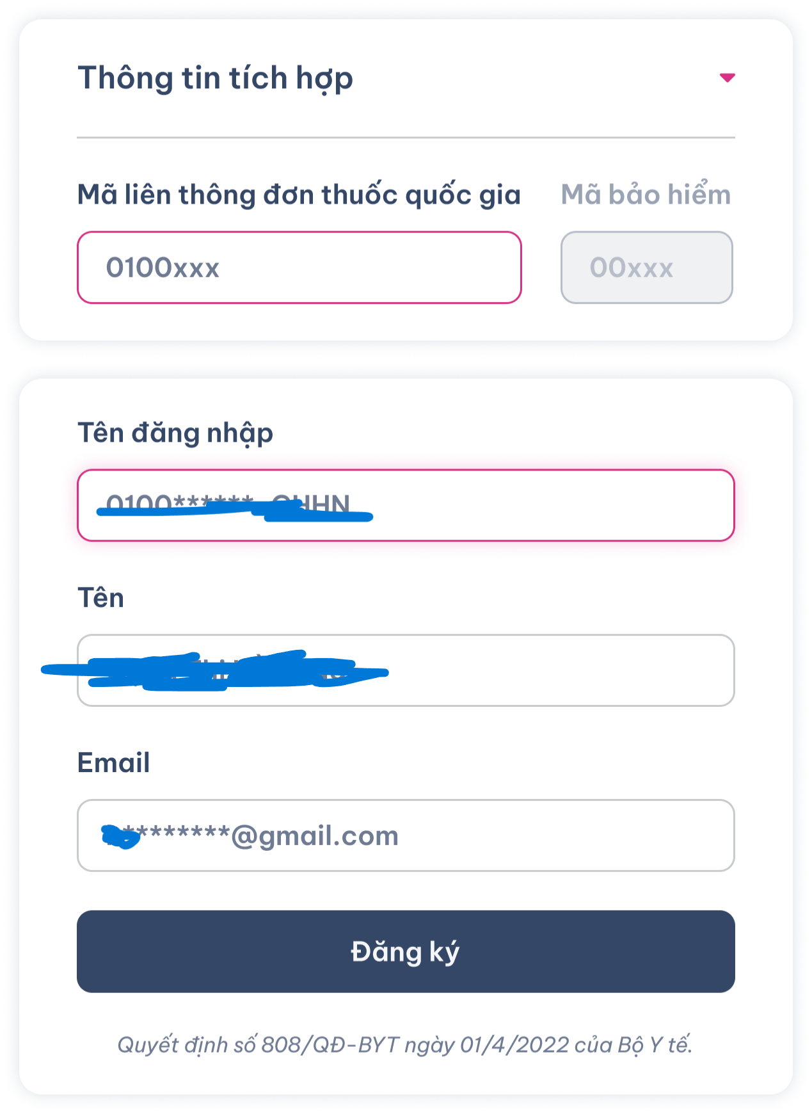Click the Thông tin tích hợp header title

point(215,78)
